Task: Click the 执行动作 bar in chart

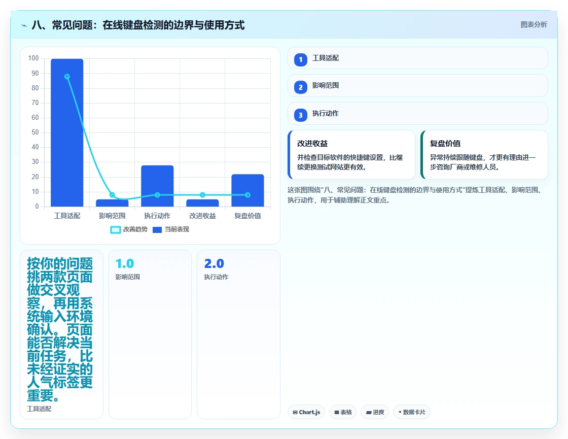Action: pyautogui.click(x=157, y=186)
